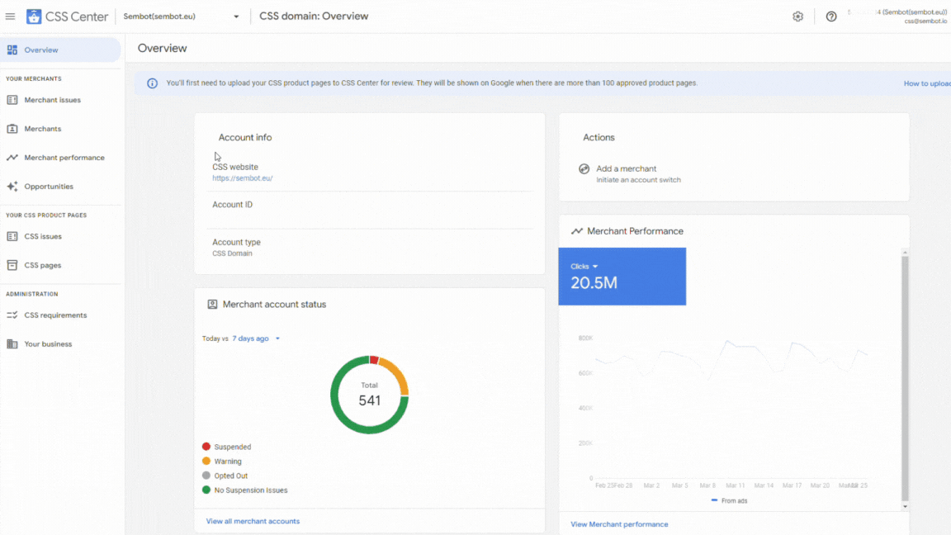Click the From ads chart legend
This screenshot has height=535, width=951.
[x=729, y=500]
